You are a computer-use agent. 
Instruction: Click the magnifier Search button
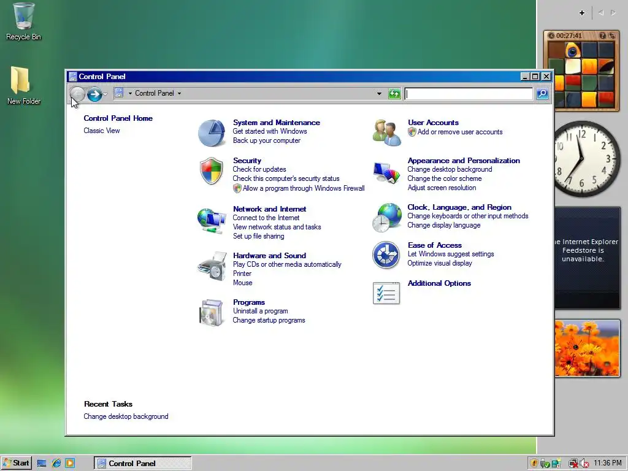click(542, 94)
